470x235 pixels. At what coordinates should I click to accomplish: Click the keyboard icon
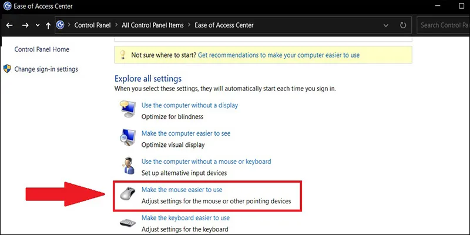(x=127, y=223)
